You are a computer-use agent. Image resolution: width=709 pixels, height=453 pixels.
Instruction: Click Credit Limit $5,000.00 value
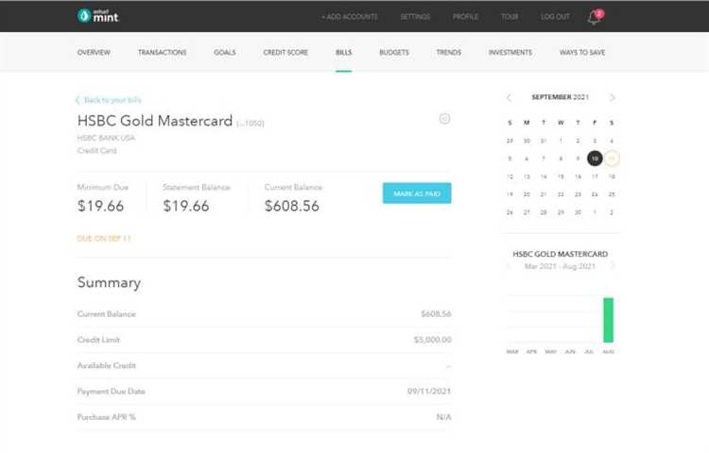[x=432, y=340]
